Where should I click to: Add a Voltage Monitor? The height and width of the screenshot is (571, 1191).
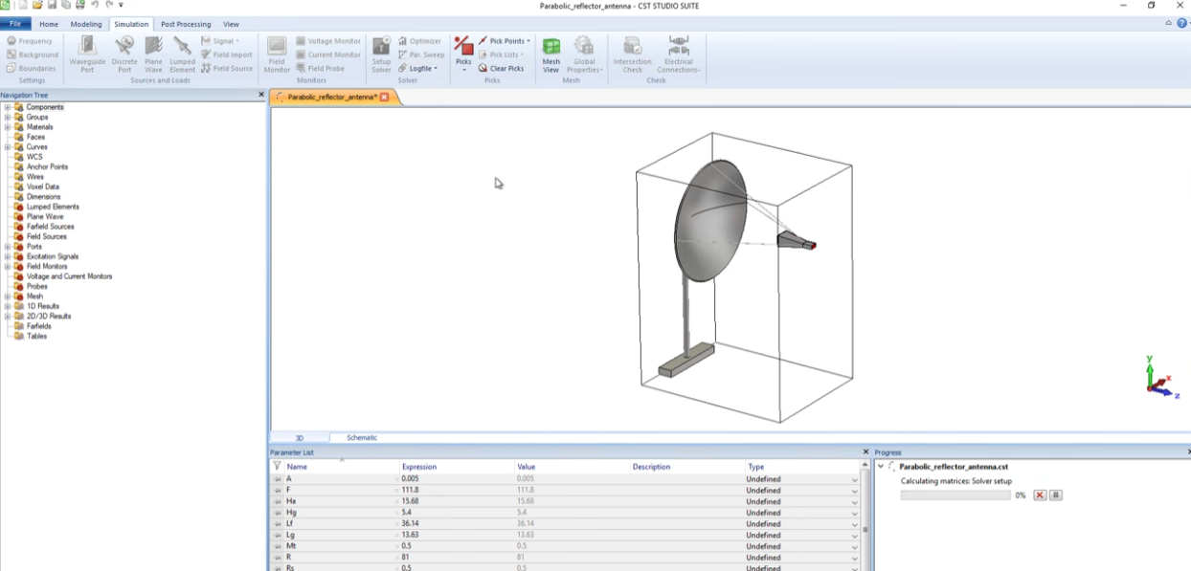pyautogui.click(x=328, y=41)
